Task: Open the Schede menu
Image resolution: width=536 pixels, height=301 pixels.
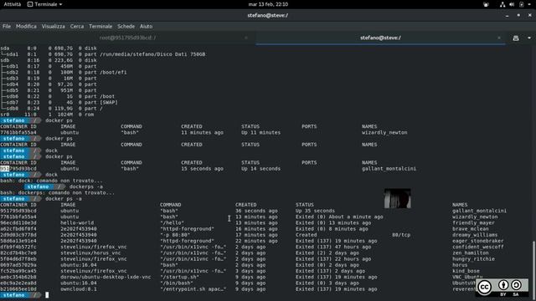Action: (126, 26)
